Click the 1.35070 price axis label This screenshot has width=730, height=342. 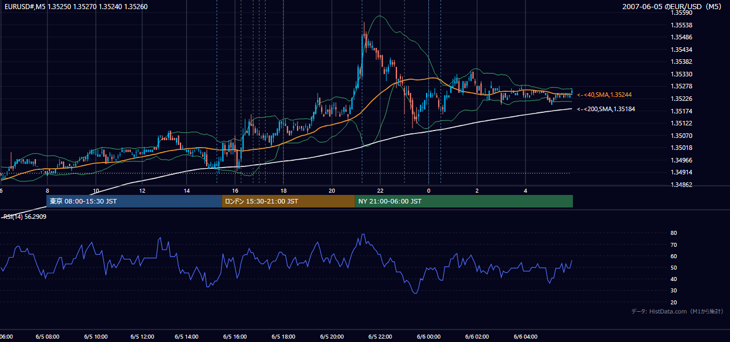[x=682, y=136]
